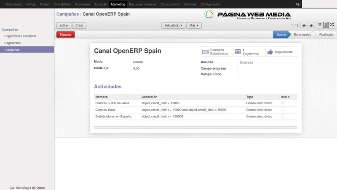
Task: Click condition containing credit_limit < 50000
Action: [184, 110]
